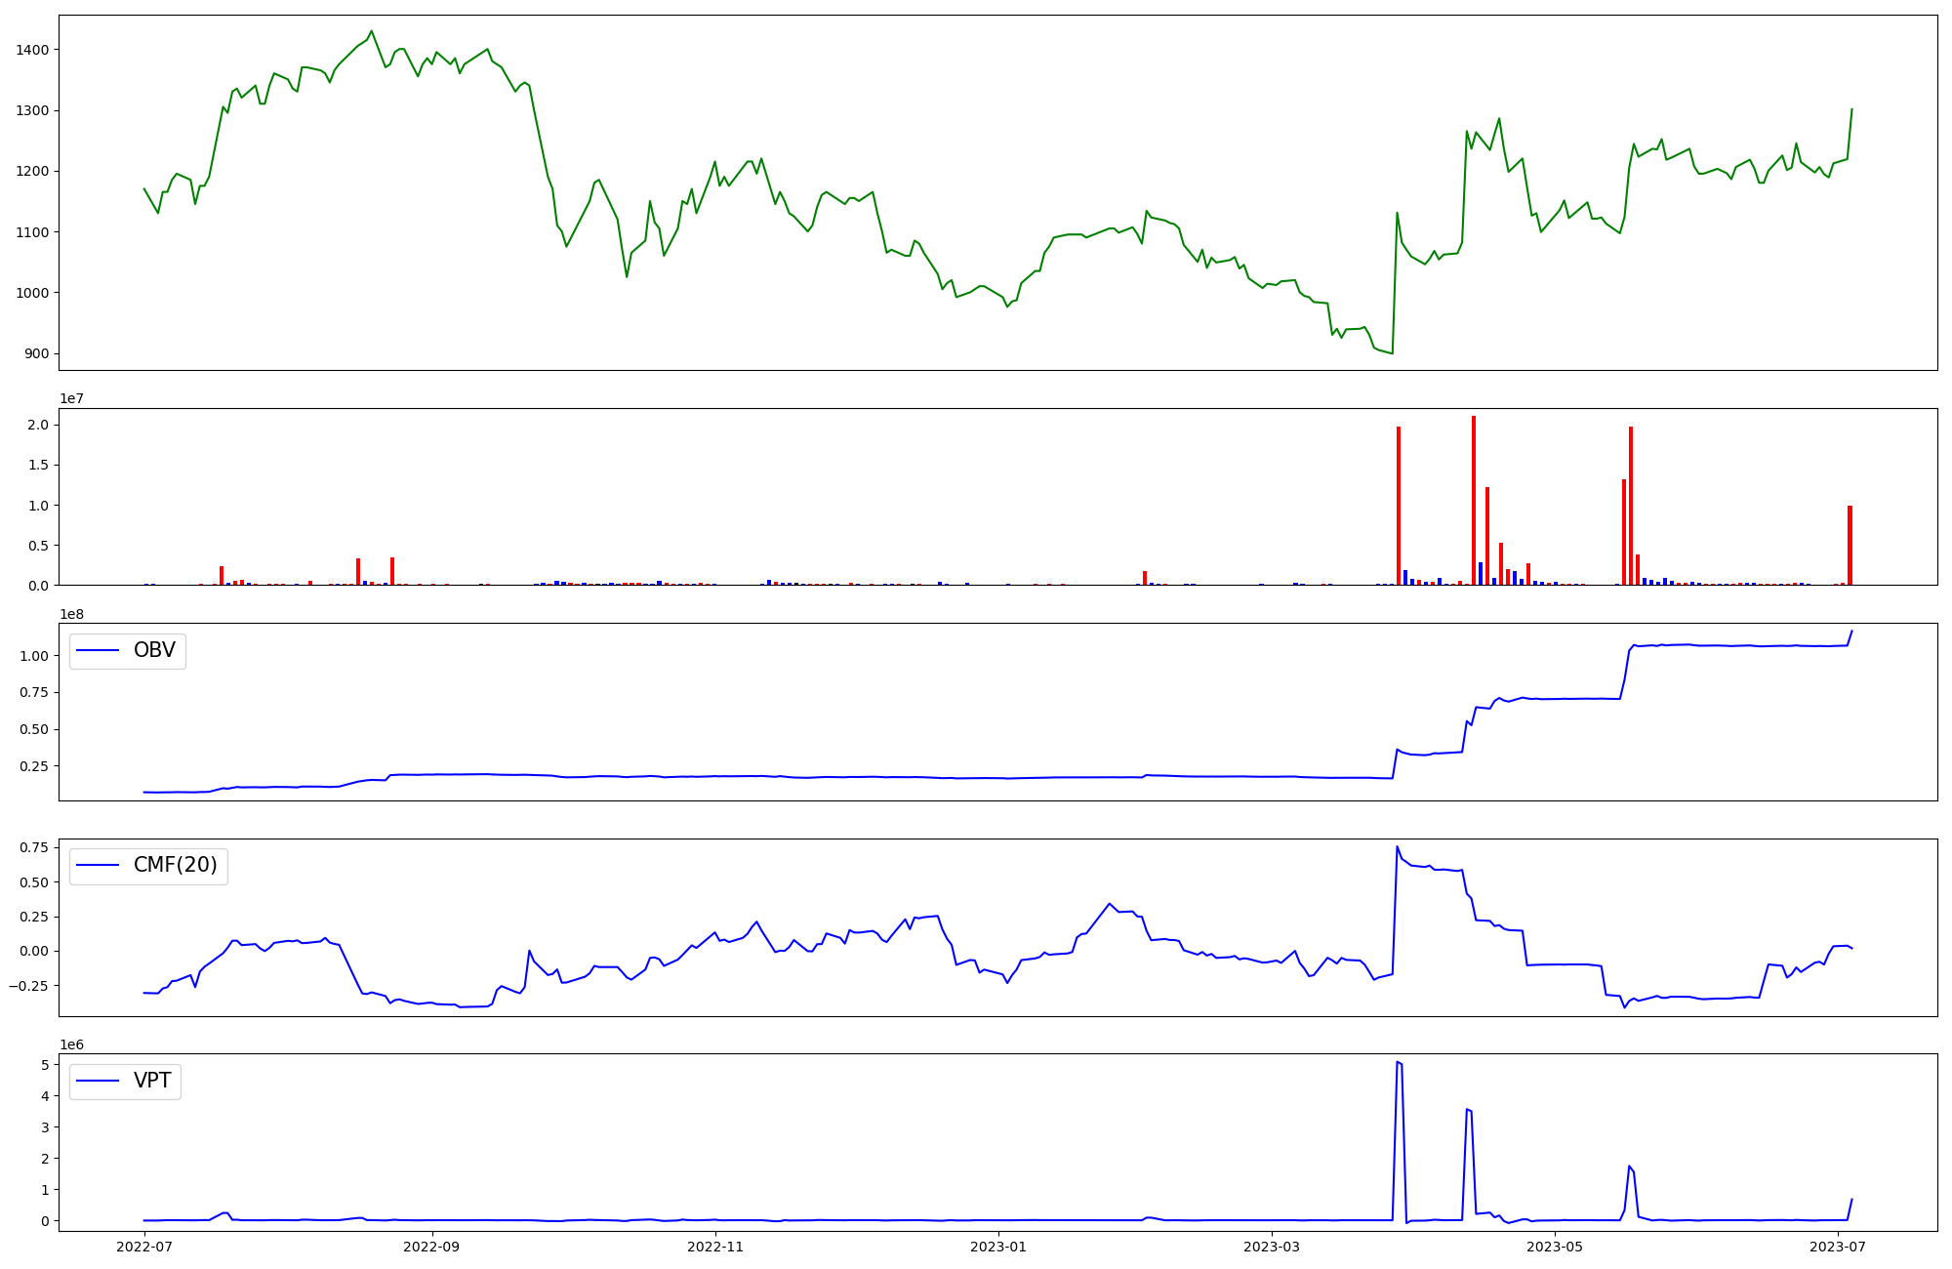Click the highest VPT spike peak
The height and width of the screenshot is (1269, 1952).
[1398, 1062]
